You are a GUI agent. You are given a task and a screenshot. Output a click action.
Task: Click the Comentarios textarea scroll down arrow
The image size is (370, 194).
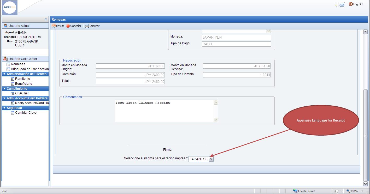click(x=216, y=120)
